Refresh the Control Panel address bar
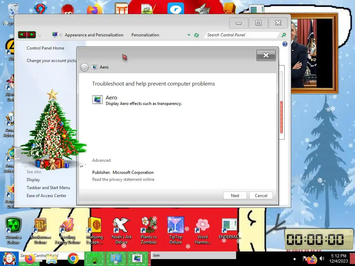 196,35
